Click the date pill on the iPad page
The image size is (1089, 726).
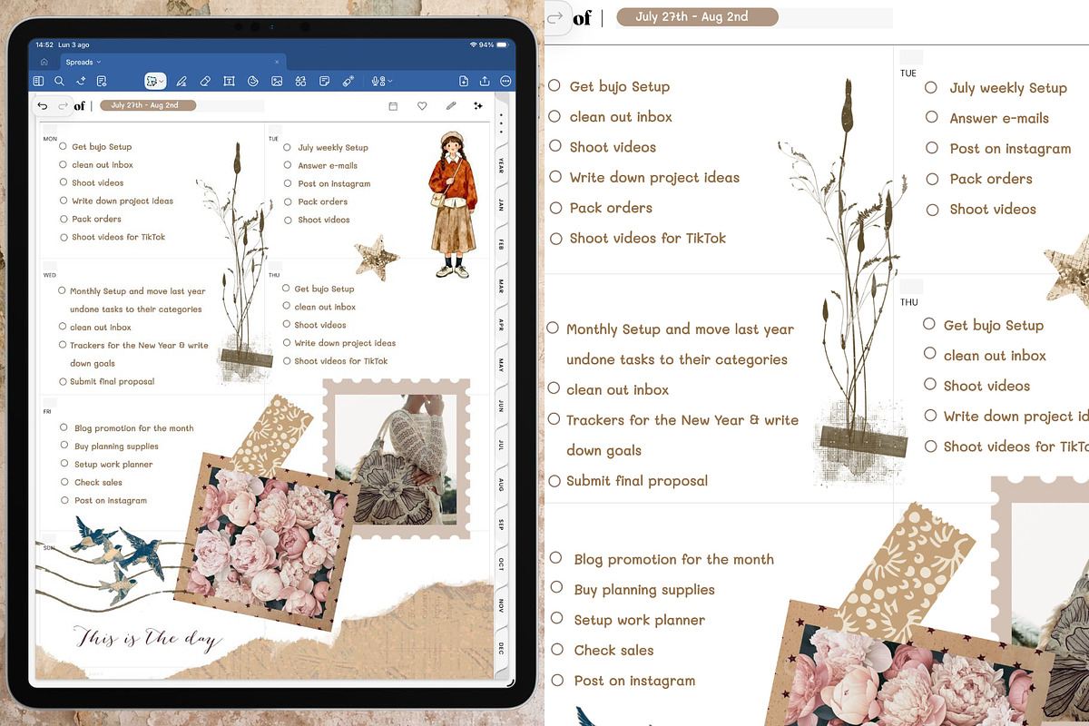point(148,105)
